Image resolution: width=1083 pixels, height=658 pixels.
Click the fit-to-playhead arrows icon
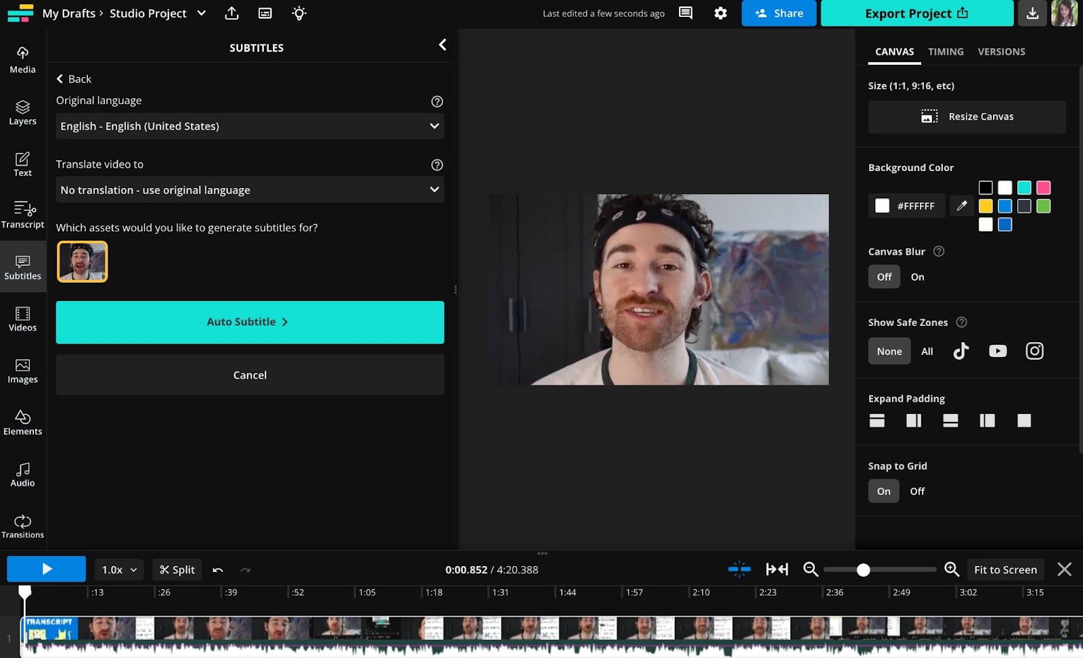pos(777,569)
